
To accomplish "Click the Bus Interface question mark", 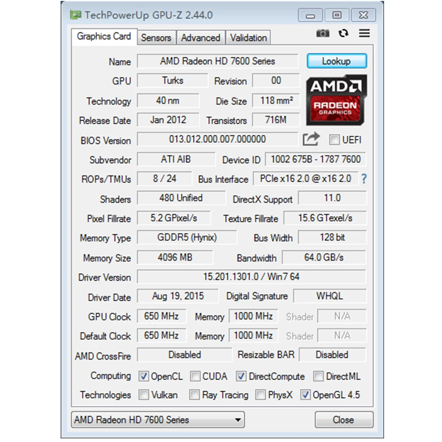I will click(x=364, y=179).
